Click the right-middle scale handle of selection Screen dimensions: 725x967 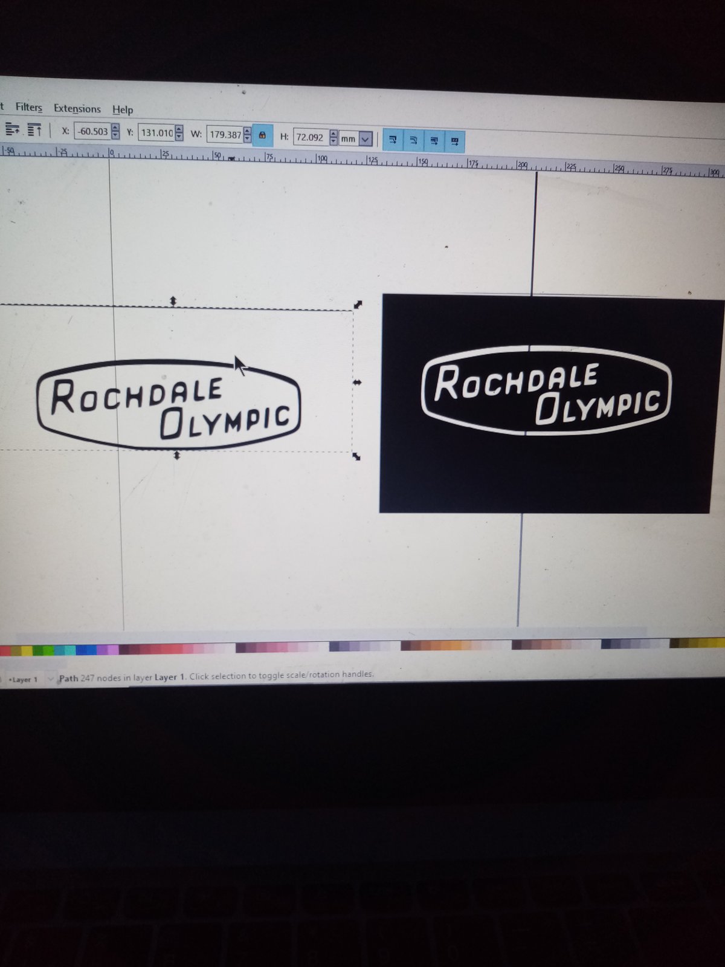coord(357,382)
